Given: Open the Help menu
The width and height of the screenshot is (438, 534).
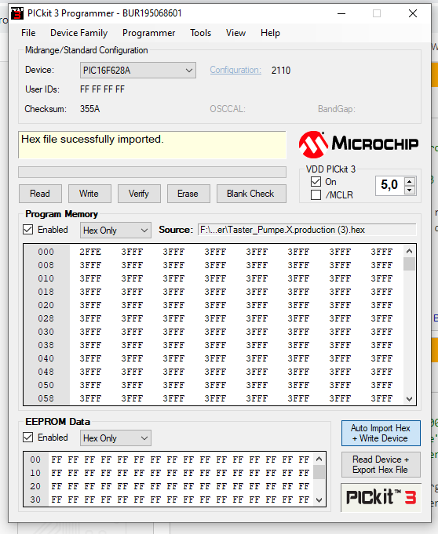Looking at the screenshot, I should pos(270,33).
